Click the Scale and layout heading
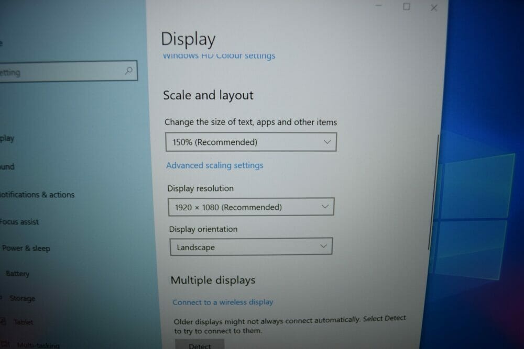The image size is (524, 349). [x=208, y=95]
